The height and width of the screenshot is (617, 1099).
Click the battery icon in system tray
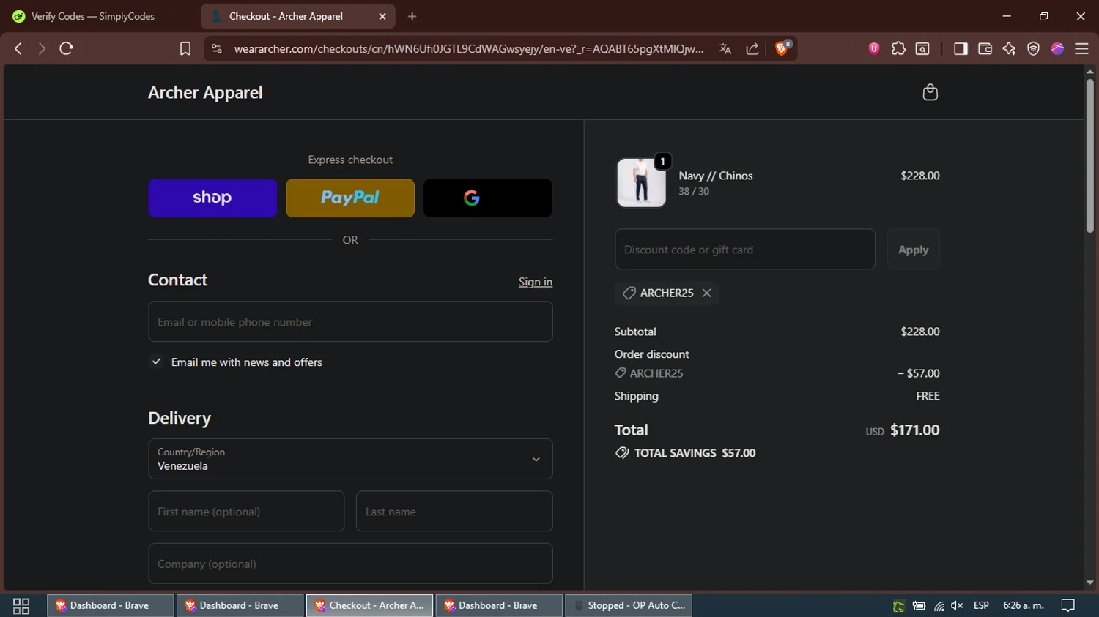tap(919, 605)
